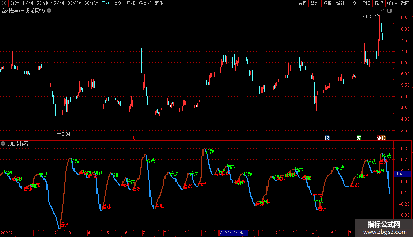Click the 看涨 signal at indicator lowest point
The height and width of the screenshot is (237, 413).
pyautogui.click(x=64, y=225)
